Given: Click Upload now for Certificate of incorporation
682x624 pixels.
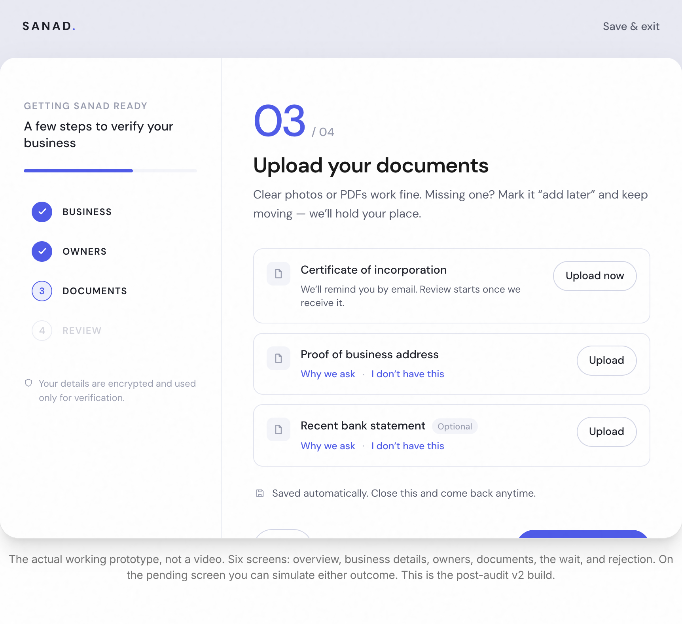Looking at the screenshot, I should [595, 276].
